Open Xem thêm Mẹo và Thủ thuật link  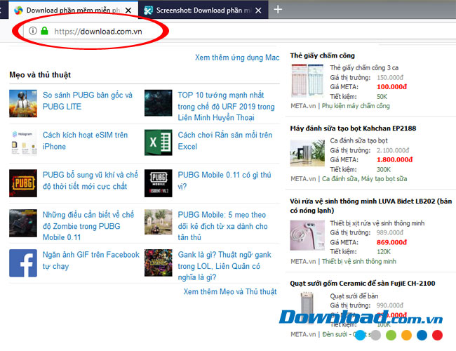pyautogui.click(x=229, y=291)
